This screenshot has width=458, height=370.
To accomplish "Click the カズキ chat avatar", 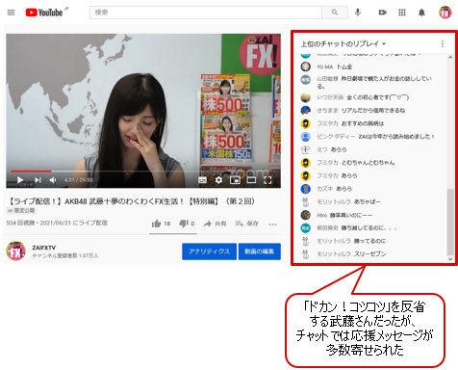I will [x=306, y=189].
